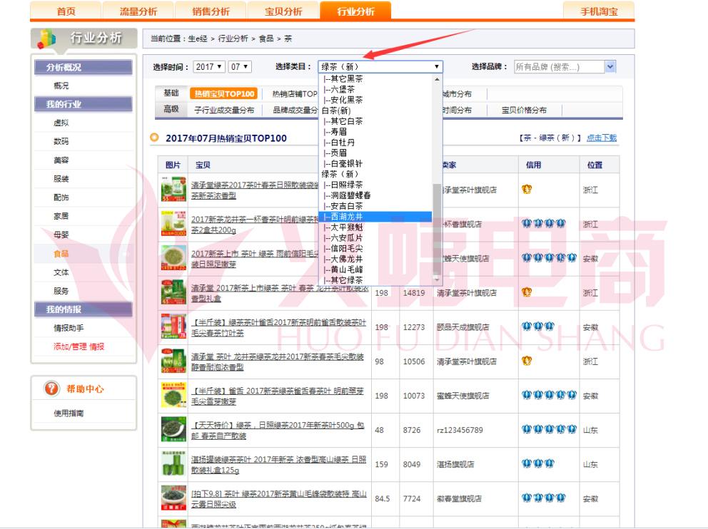Expand the brand selector dropdown arrow
708x529 pixels.
610,67
